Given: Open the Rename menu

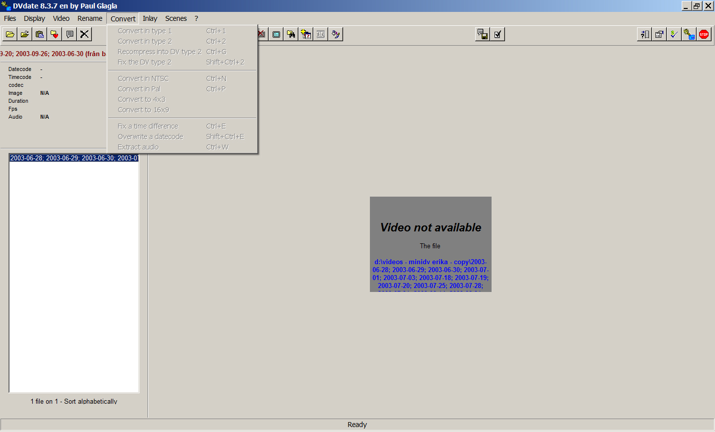Looking at the screenshot, I should tap(90, 18).
